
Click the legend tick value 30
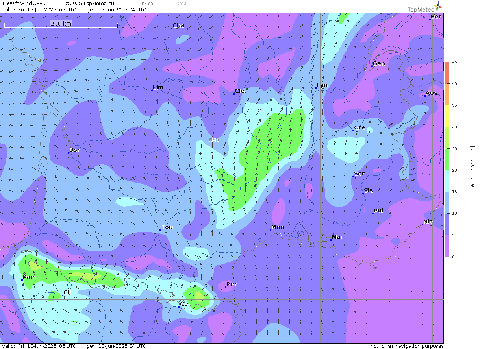[x=454, y=127]
